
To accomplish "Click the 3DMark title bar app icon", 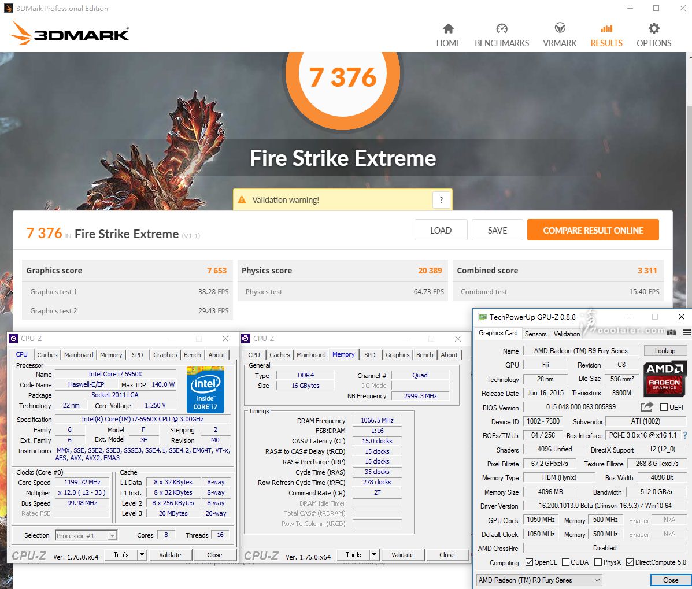I will click(x=9, y=8).
